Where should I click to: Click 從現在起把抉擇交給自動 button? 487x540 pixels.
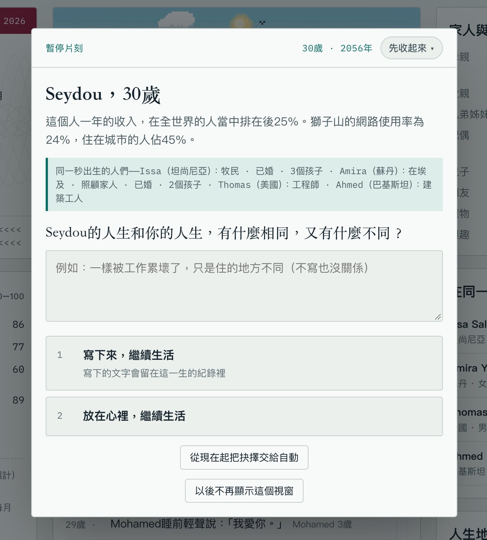point(244,457)
